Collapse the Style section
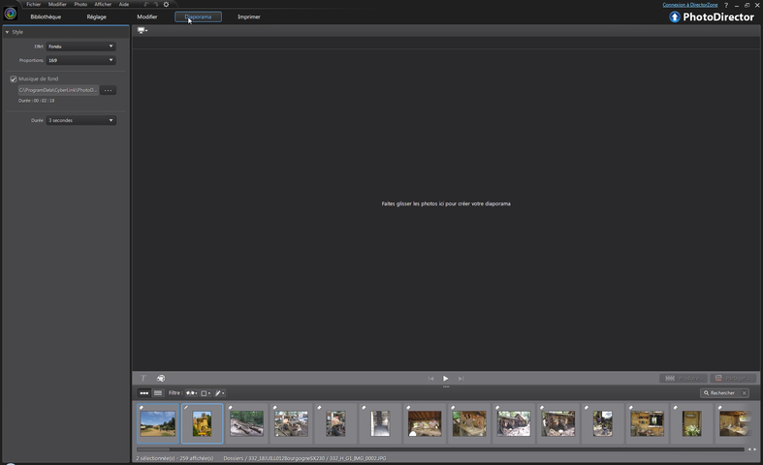The height and width of the screenshot is (465, 763). point(7,32)
